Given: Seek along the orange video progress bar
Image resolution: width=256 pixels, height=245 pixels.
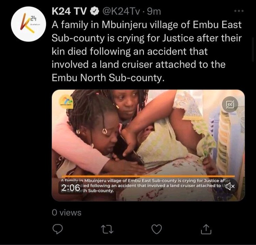Looking at the screenshot, I should coord(148,177).
